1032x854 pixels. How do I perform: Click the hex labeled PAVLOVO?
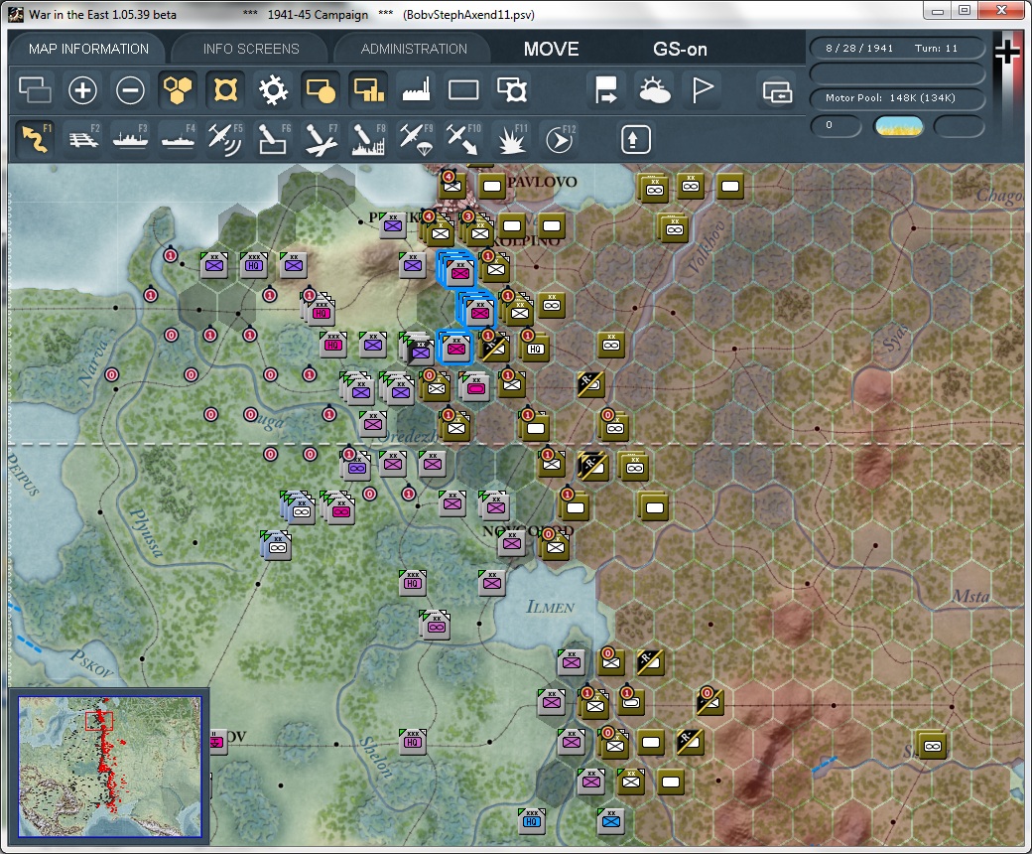click(x=543, y=182)
